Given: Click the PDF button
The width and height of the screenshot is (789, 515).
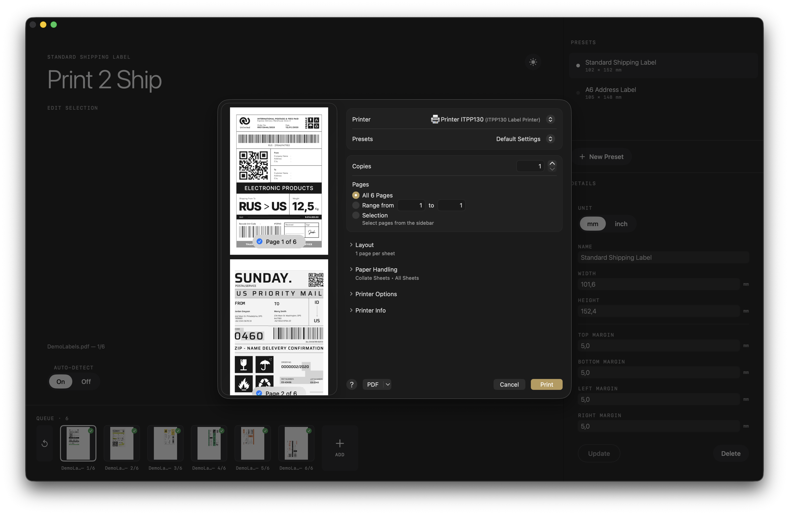Looking at the screenshot, I should [373, 384].
